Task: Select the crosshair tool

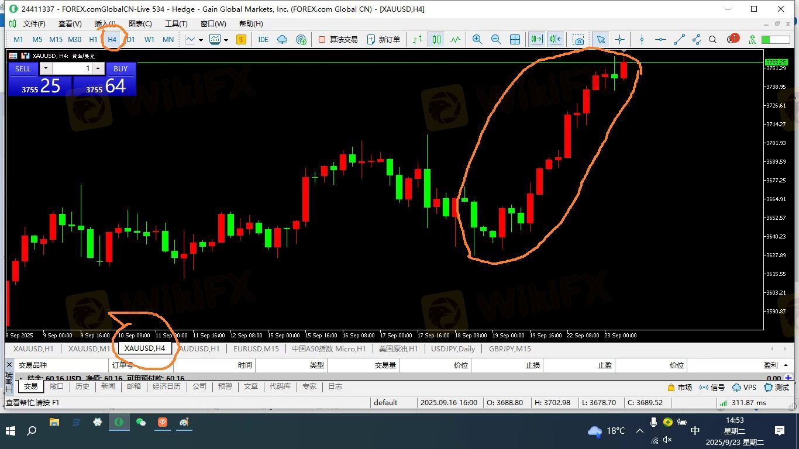Action: coord(619,40)
